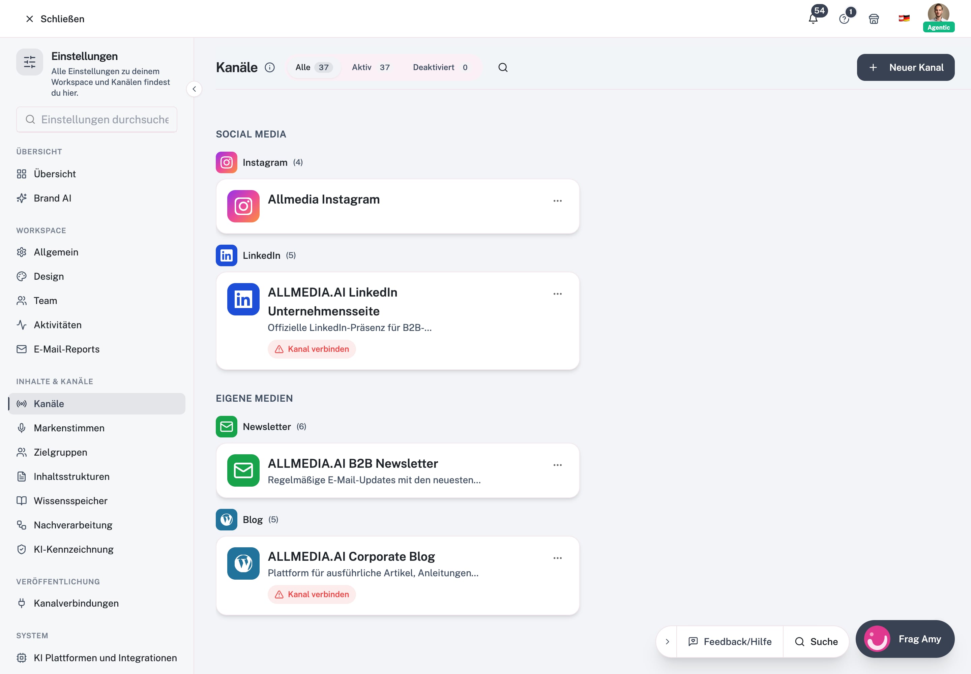The width and height of the screenshot is (971, 674).
Task: Open Kanalverbindungen in the sidebar
Action: point(96,604)
